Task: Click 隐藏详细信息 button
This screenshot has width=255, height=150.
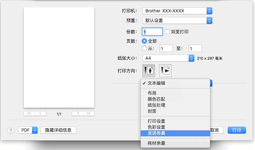Action: tap(58, 130)
